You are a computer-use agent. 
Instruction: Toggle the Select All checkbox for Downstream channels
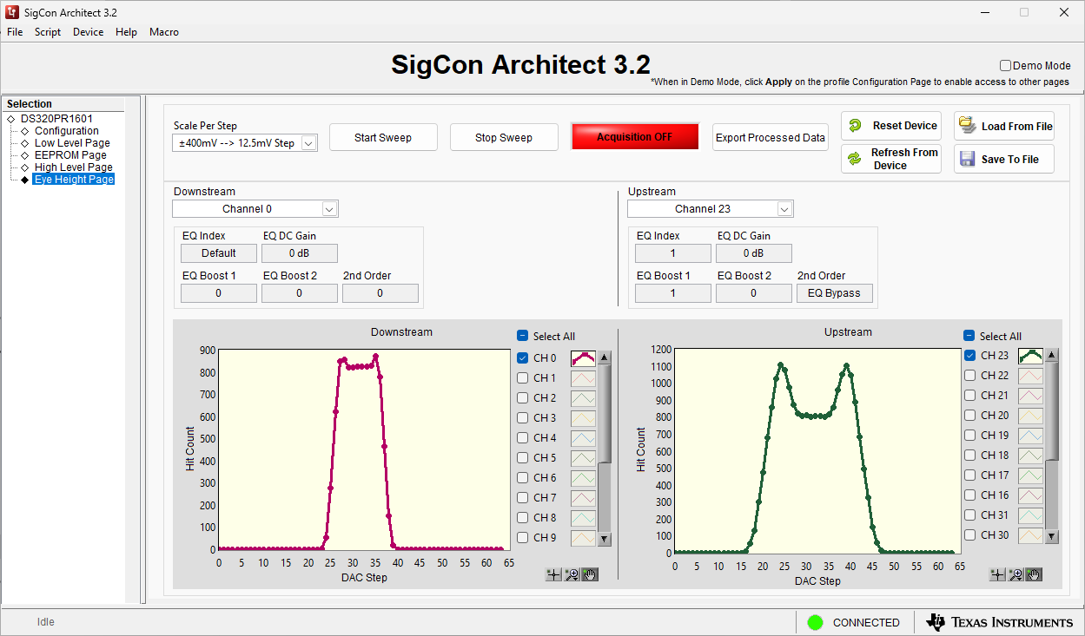point(522,335)
